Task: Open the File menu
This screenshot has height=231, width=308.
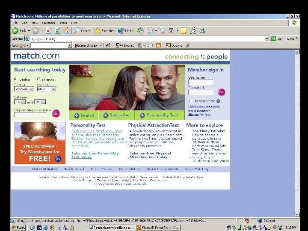Action: point(16,23)
